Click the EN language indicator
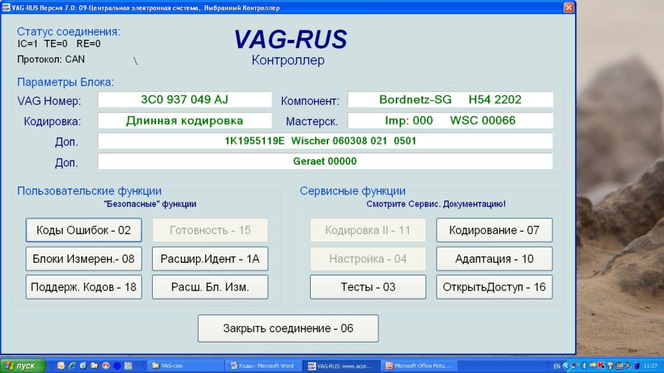The height and width of the screenshot is (373, 664). point(556,366)
